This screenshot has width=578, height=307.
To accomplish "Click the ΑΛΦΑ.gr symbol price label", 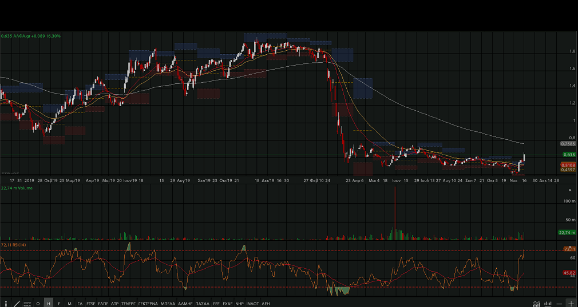I will coord(31,36).
